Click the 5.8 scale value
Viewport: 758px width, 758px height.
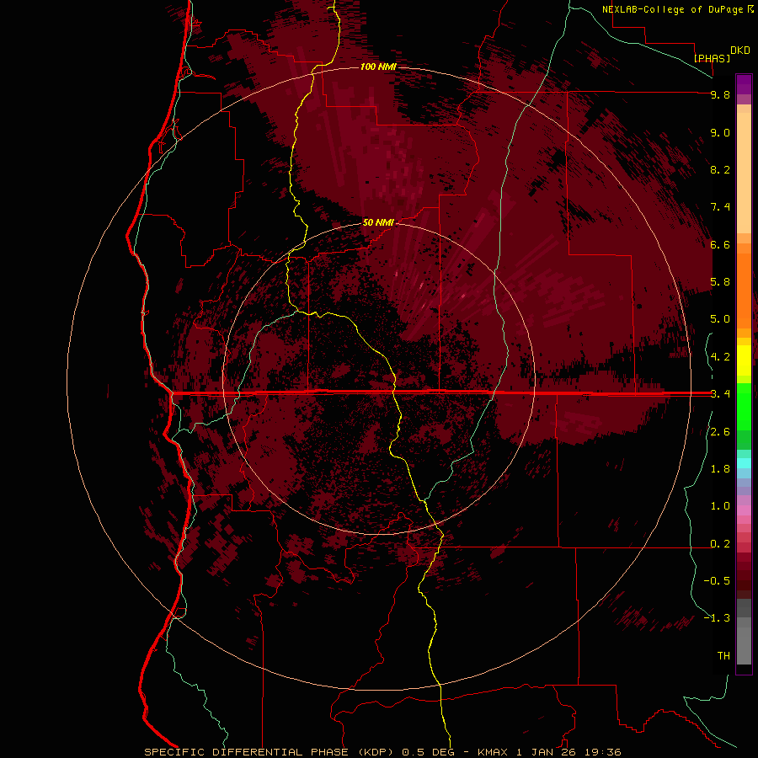pos(720,282)
